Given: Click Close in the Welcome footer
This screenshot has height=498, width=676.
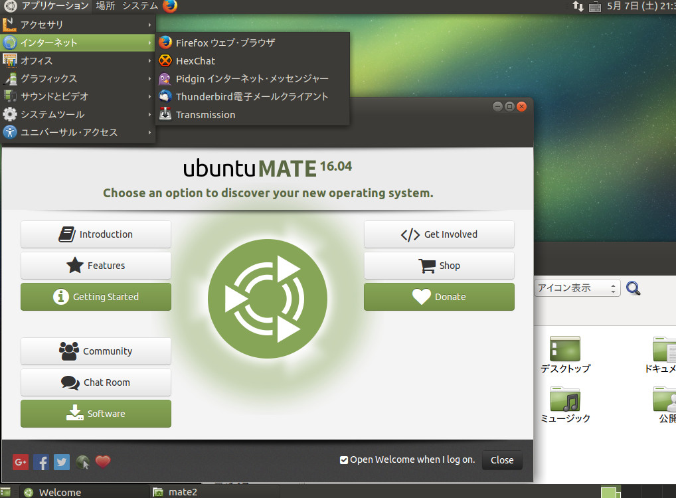Looking at the screenshot, I should coord(502,460).
